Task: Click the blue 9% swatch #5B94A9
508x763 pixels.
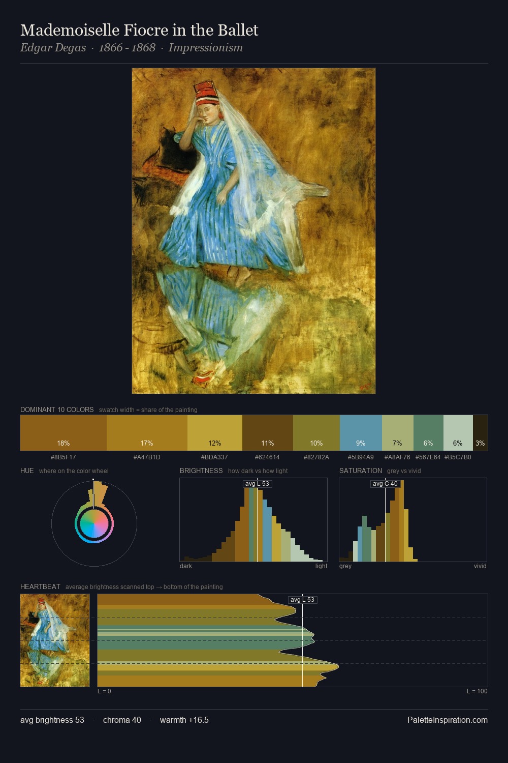Action: coord(361,433)
